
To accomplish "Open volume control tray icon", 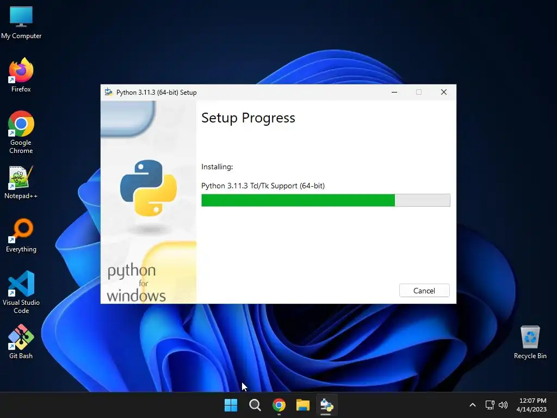I will point(503,405).
